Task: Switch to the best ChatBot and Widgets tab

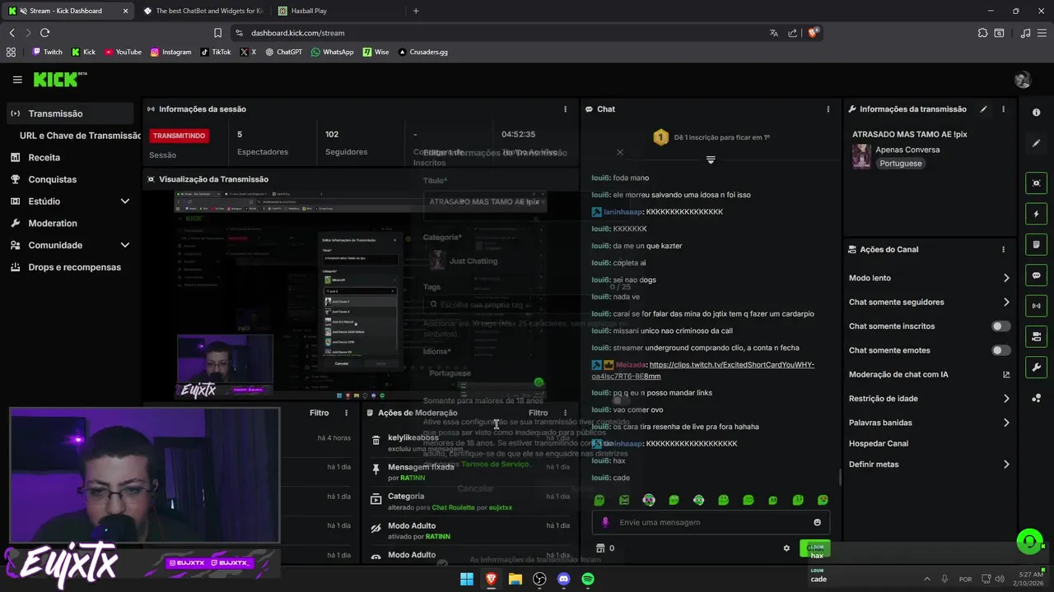Action: pyautogui.click(x=203, y=11)
